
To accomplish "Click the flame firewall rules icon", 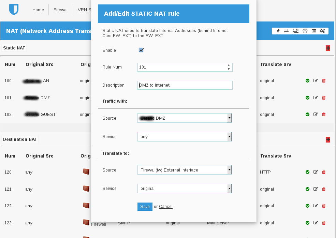I will 278,31.
